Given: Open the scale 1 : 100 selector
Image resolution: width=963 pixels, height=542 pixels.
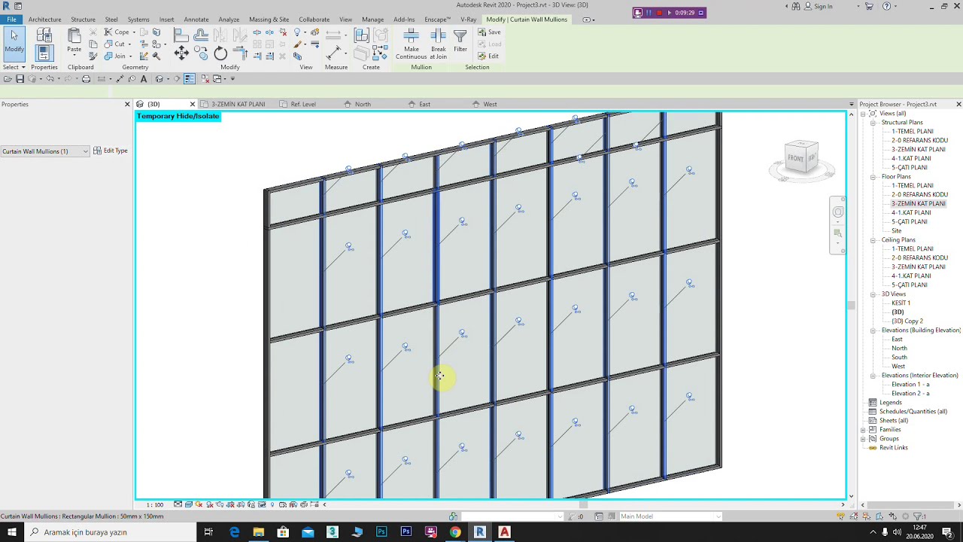Looking at the screenshot, I should click(155, 504).
